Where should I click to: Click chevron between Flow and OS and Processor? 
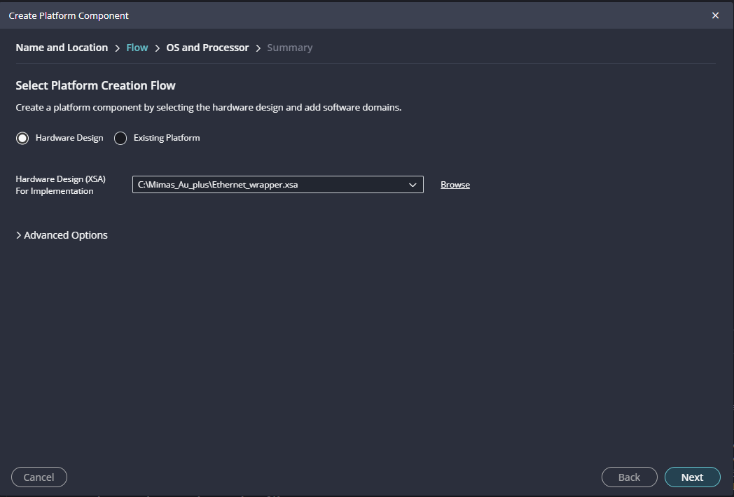coord(158,48)
